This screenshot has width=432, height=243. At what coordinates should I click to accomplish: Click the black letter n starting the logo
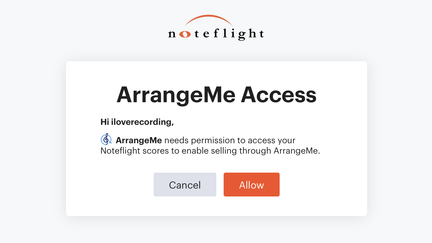172,35
